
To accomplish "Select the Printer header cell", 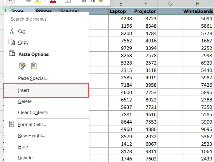I will click(47, 10).
